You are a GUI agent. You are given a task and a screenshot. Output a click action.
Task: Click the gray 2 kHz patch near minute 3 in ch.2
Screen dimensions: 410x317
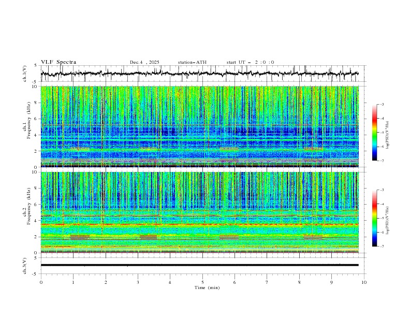click(149, 237)
